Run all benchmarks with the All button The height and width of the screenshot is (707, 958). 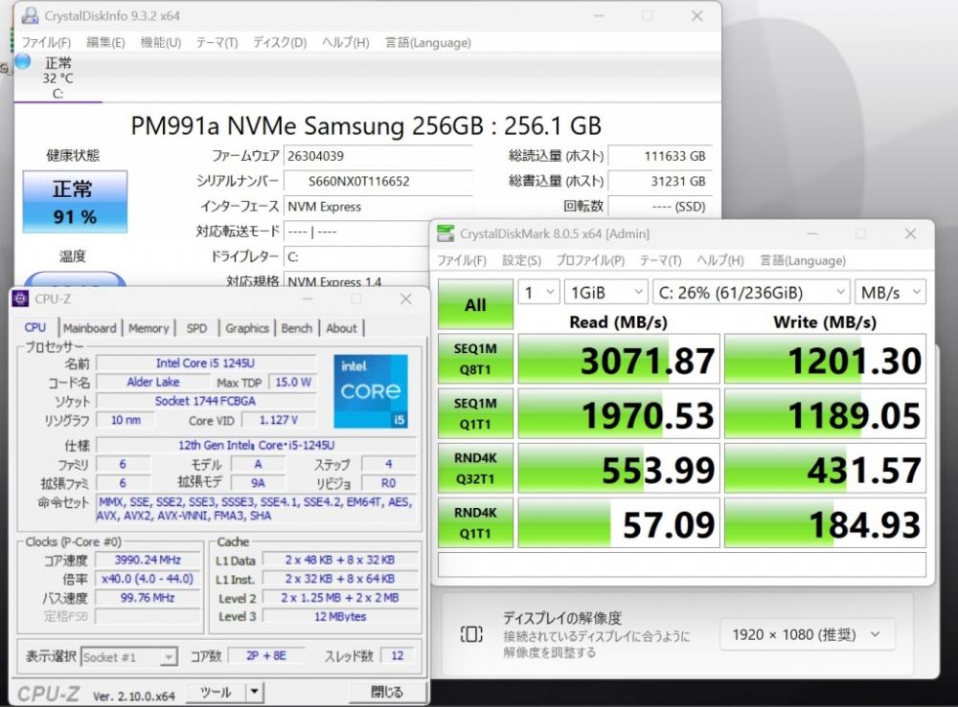point(475,304)
